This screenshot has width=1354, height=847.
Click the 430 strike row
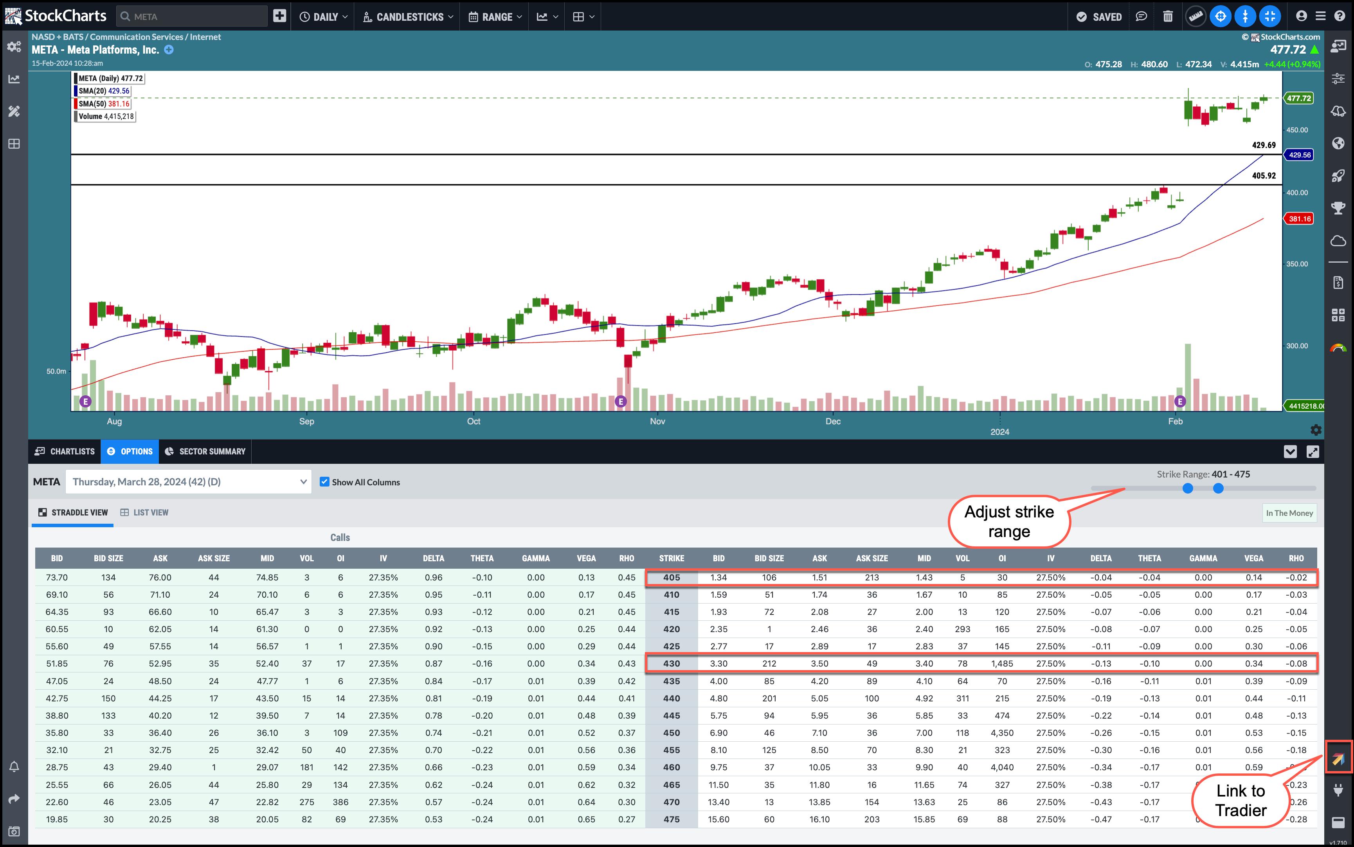(672, 664)
